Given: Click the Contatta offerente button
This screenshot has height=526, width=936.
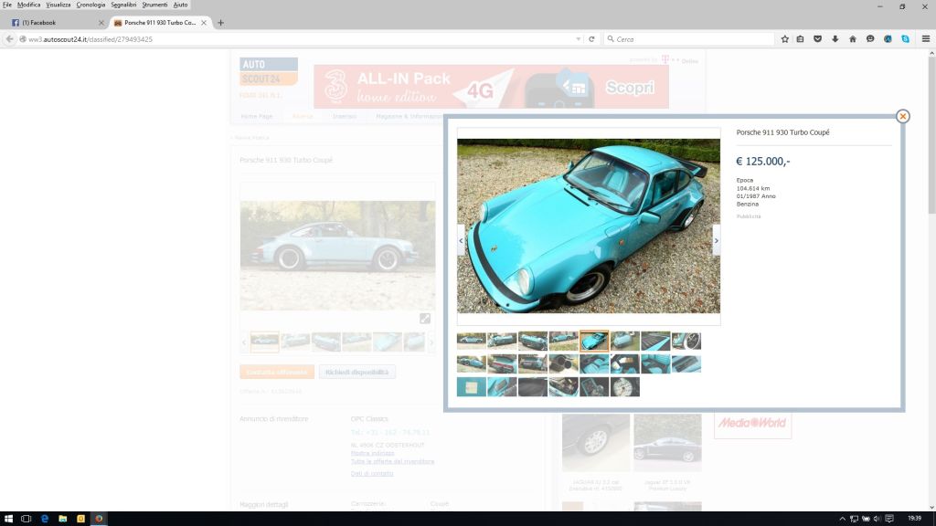Looking at the screenshot, I should click(277, 373).
